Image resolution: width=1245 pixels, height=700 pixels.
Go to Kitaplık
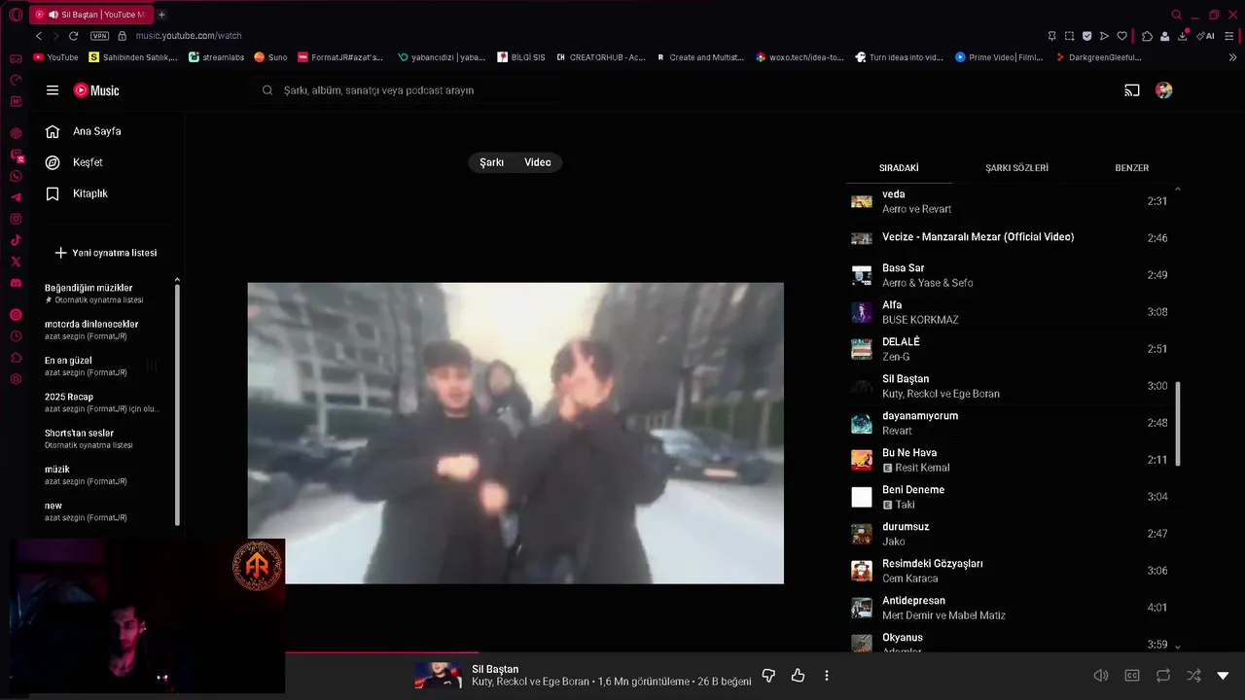point(89,193)
